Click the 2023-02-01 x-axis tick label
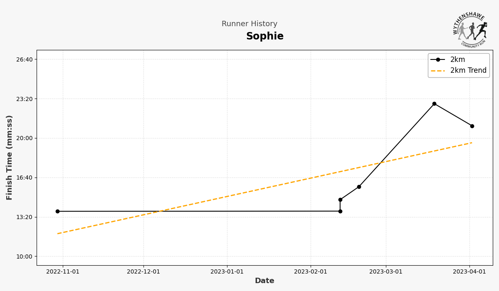 (311, 272)
